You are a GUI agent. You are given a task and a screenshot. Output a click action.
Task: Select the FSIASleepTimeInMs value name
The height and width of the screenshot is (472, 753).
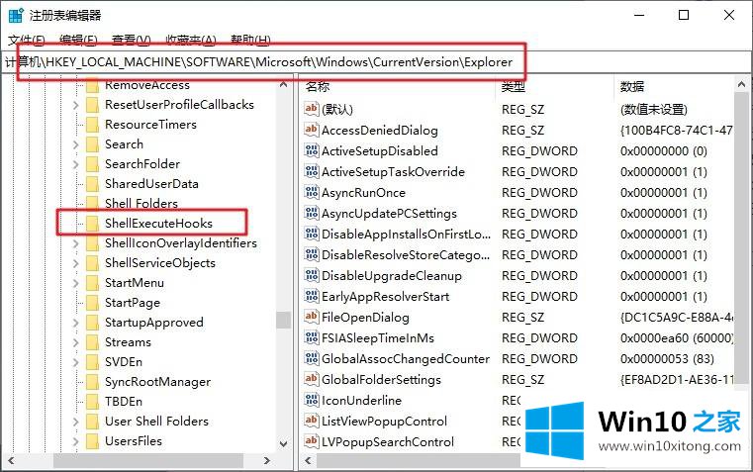pyautogui.click(x=377, y=338)
